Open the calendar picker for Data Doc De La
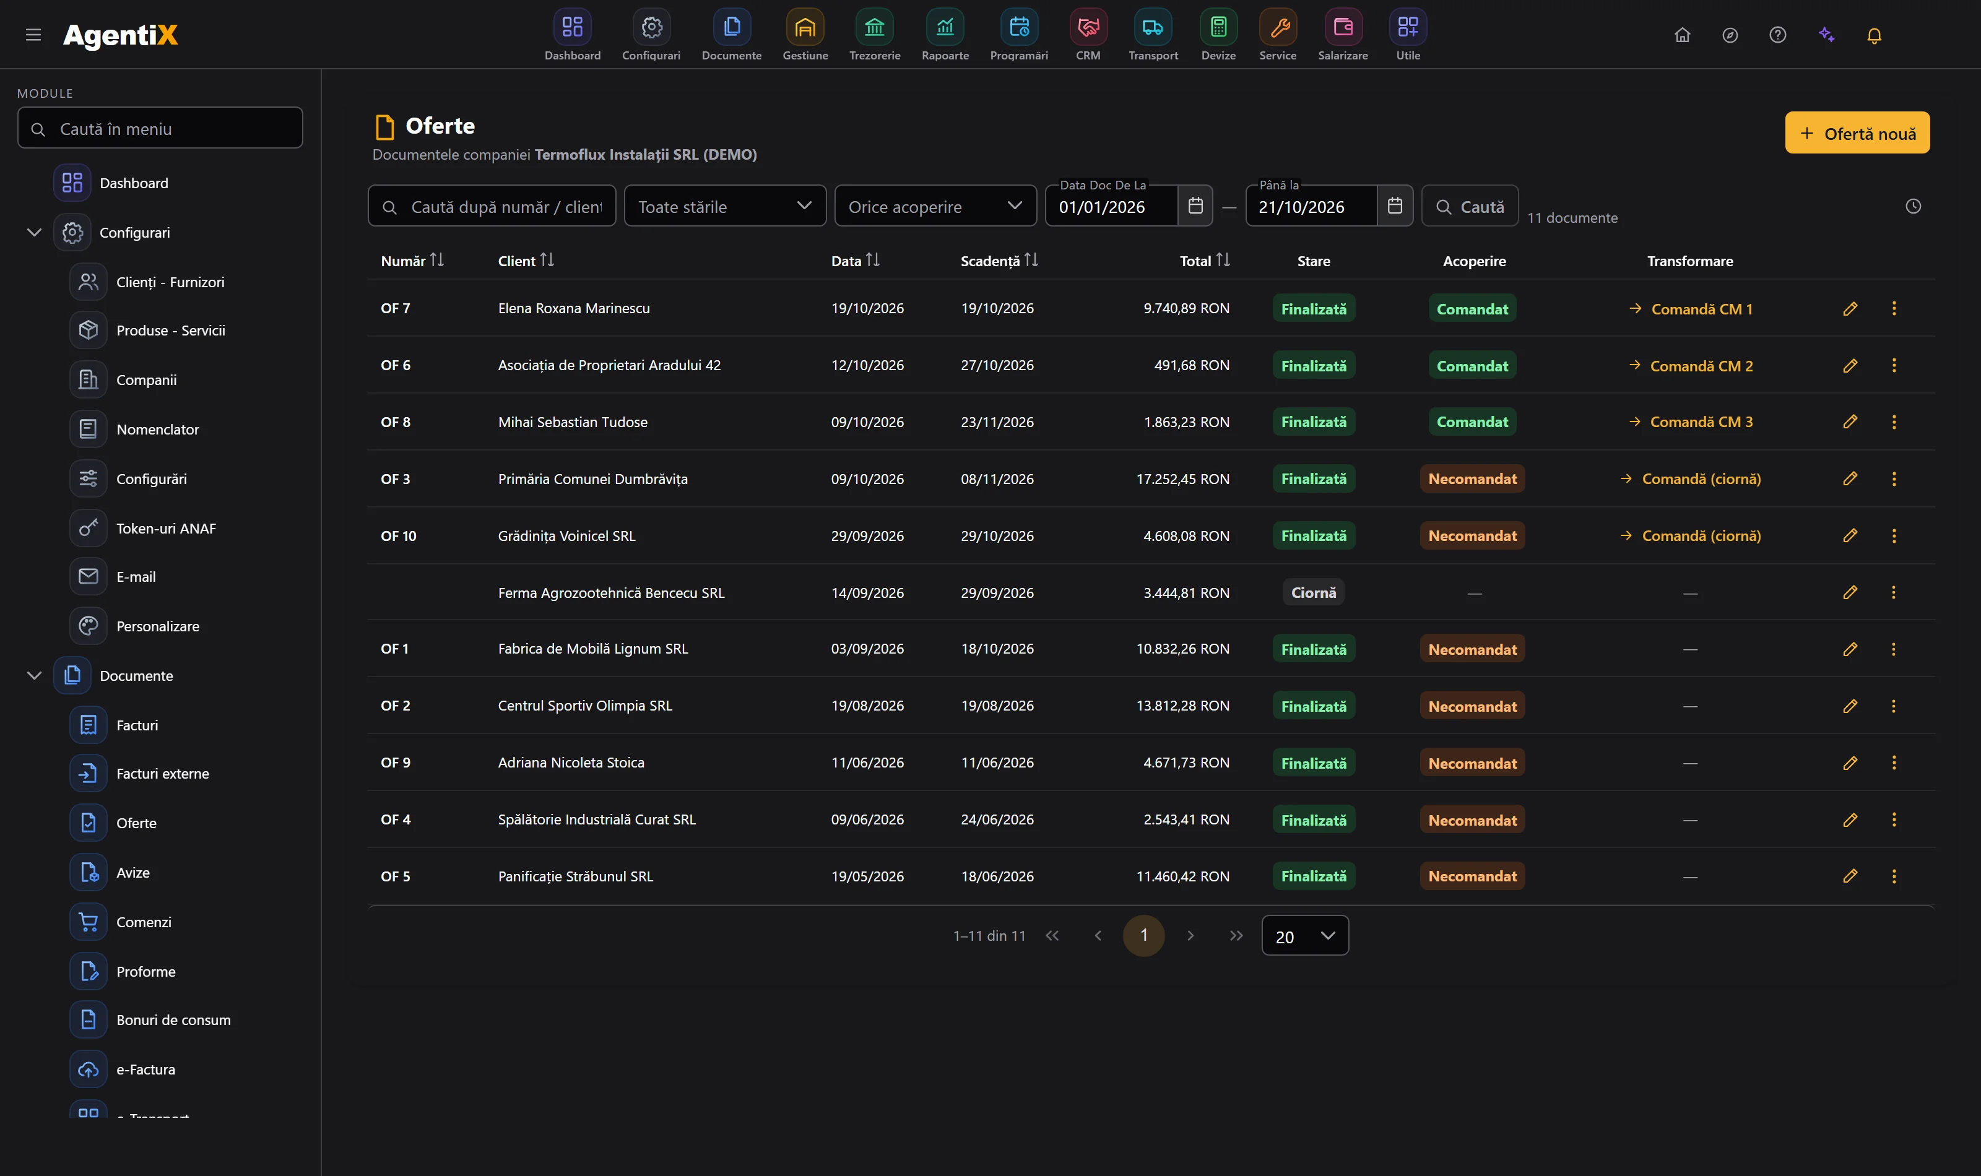Viewport: 1981px width, 1176px height. pyautogui.click(x=1195, y=206)
